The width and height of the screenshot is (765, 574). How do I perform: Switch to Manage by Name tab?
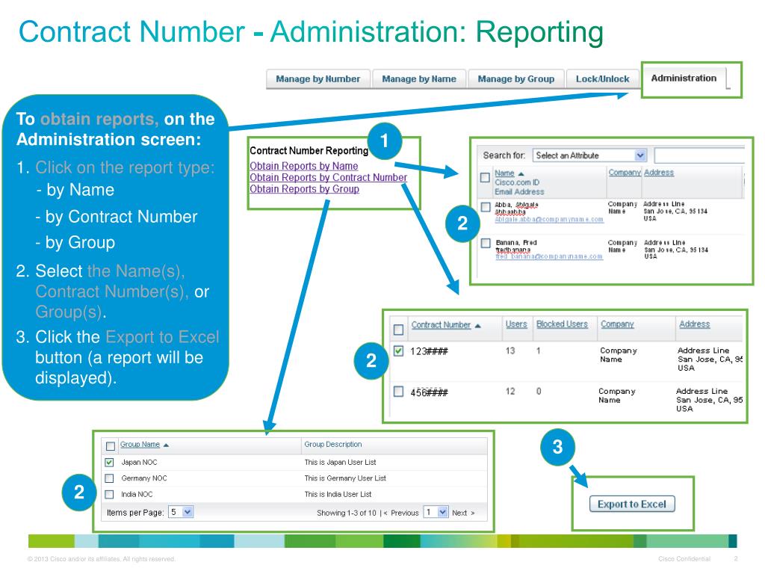tap(419, 78)
